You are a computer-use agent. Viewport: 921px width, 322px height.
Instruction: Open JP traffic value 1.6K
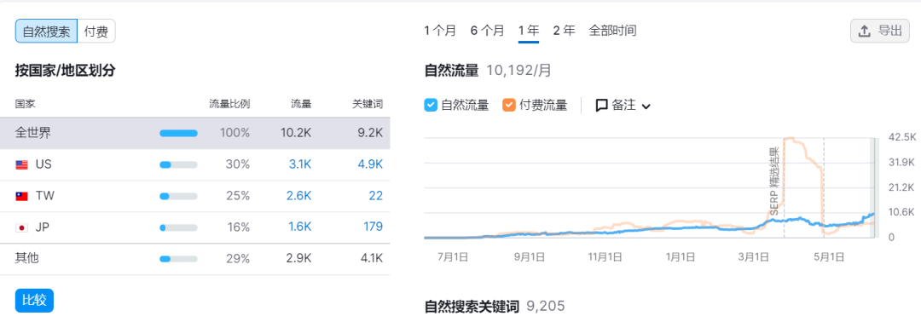coord(299,227)
